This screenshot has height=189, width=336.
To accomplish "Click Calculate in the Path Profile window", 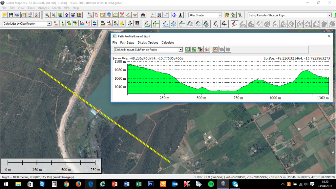I will pyautogui.click(x=167, y=43).
